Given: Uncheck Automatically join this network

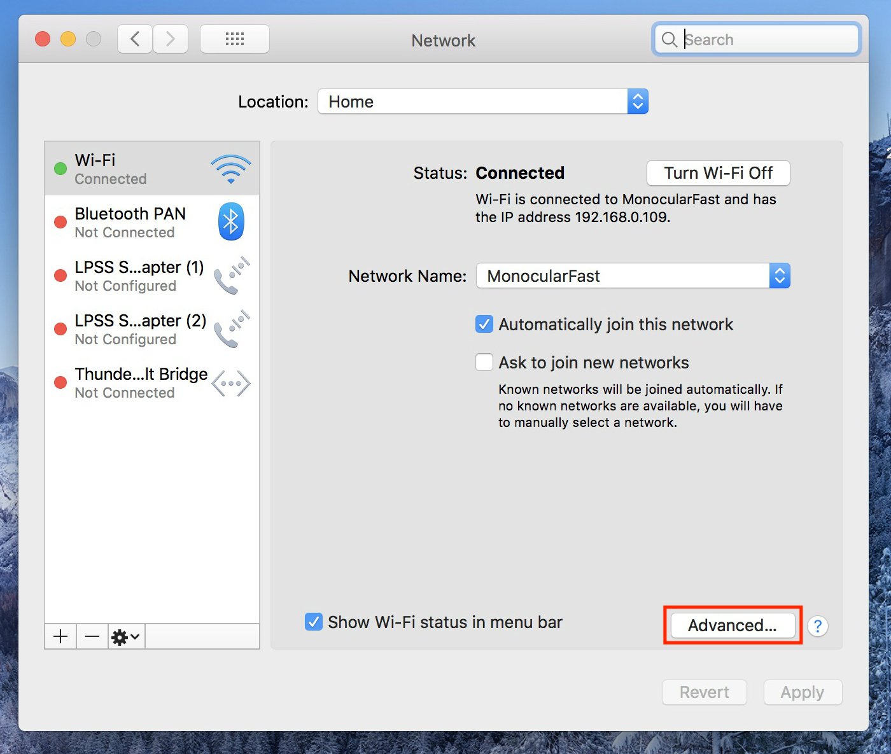Looking at the screenshot, I should tap(484, 325).
